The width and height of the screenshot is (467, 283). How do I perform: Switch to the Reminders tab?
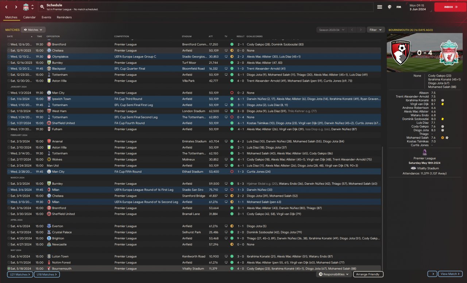[x=64, y=17]
